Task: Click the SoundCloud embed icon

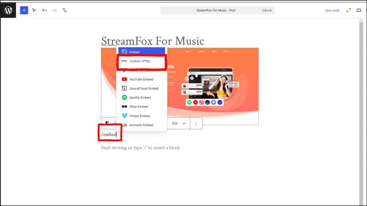Action: pyautogui.click(x=124, y=88)
